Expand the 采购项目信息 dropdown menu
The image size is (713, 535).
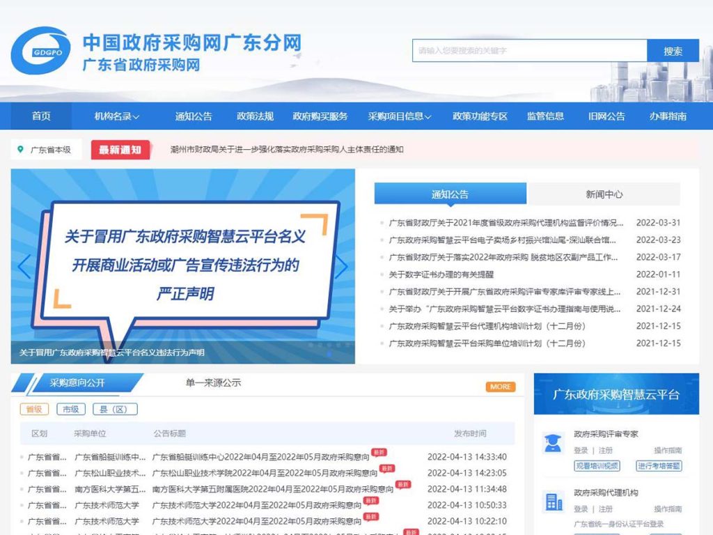coord(399,116)
